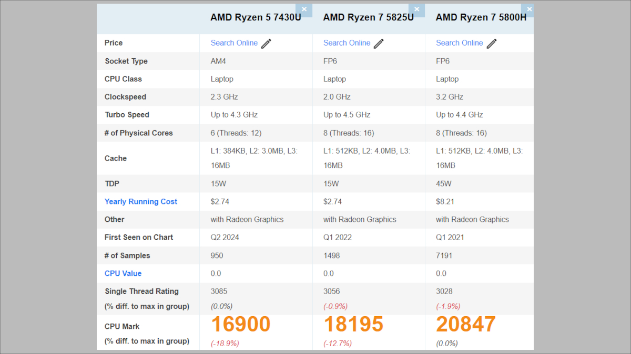
Task: Edit the price of AMD Ryzen 7 5825U
Action: (x=378, y=43)
